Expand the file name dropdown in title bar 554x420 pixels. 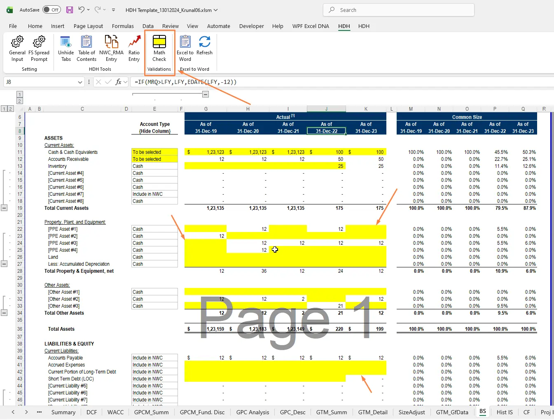click(x=215, y=10)
